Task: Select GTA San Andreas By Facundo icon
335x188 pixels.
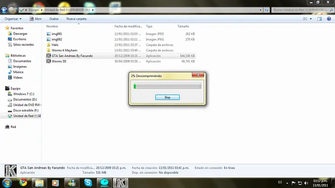Action: 48,56
